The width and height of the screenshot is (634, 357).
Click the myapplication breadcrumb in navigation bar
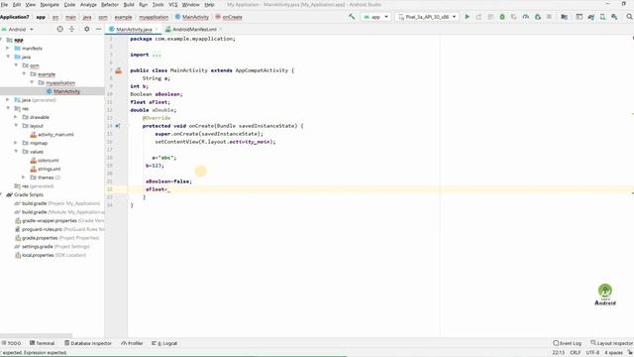(x=154, y=17)
